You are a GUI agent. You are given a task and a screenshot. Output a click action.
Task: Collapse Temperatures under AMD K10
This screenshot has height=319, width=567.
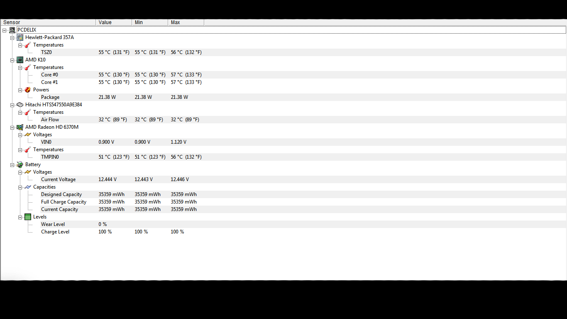[20, 68]
